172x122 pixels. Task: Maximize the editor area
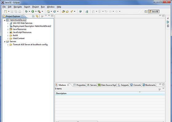(x=163, y=16)
